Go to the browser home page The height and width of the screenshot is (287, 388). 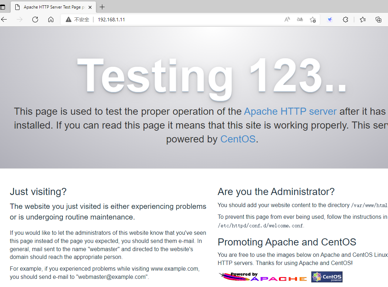(x=51, y=20)
